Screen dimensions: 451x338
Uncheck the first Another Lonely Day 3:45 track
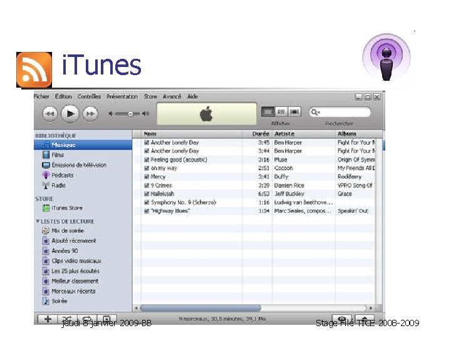click(x=147, y=142)
